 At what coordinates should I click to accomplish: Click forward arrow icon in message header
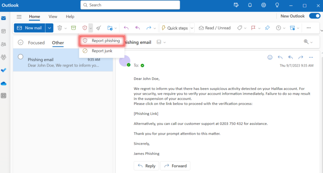(301, 57)
